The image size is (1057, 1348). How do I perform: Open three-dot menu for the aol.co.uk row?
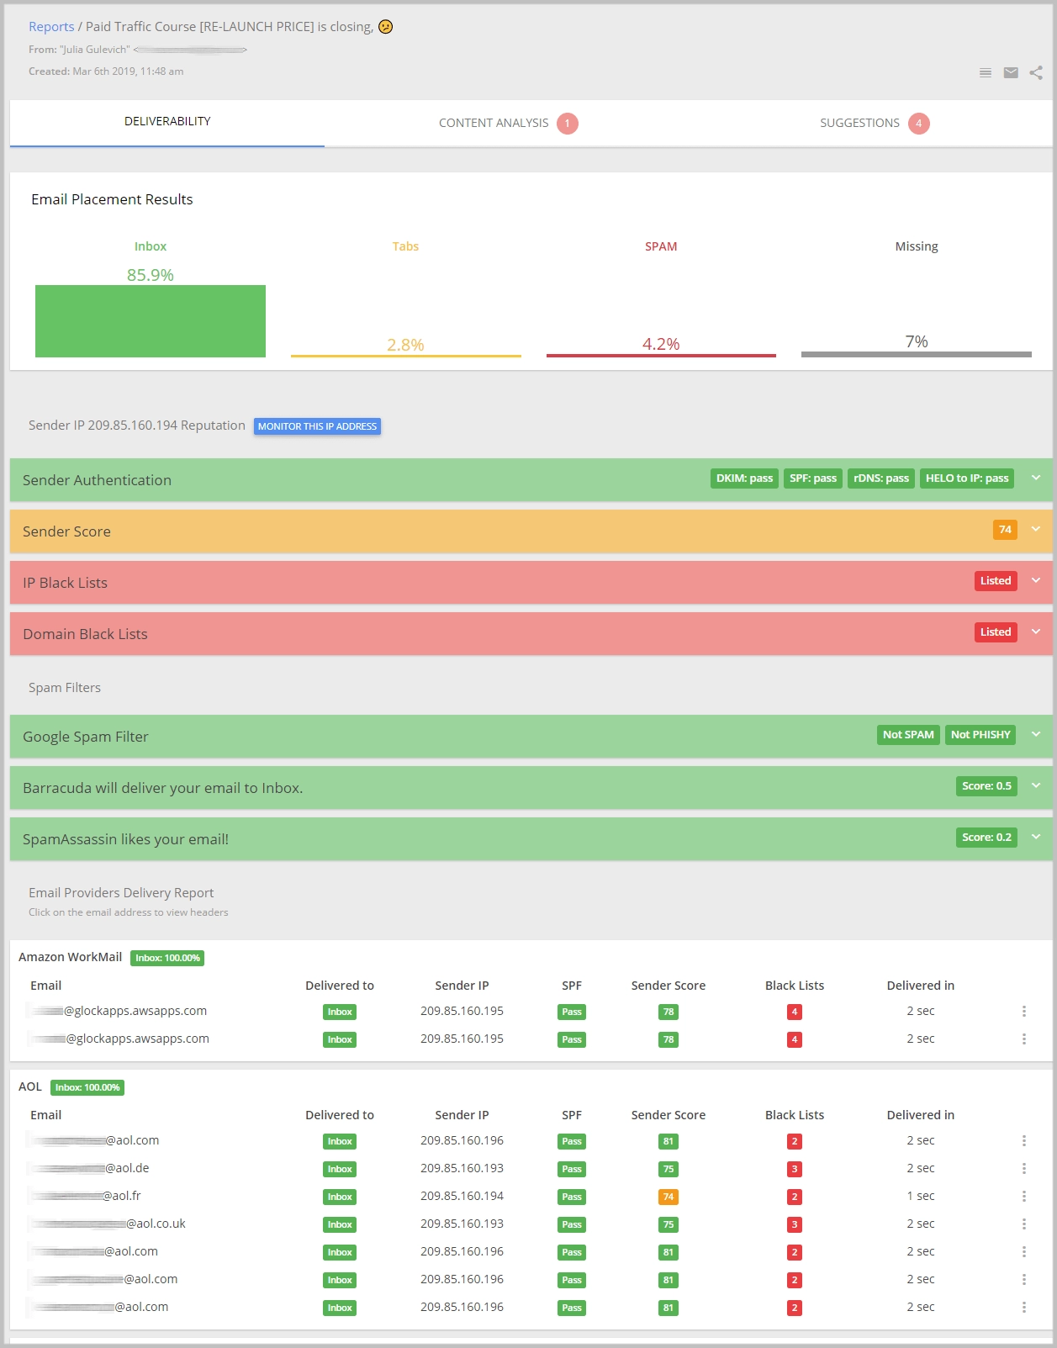tap(1023, 1224)
